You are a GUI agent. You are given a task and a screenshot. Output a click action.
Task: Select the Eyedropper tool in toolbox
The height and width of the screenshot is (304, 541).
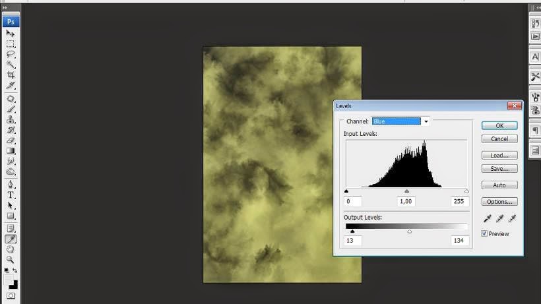tap(11, 239)
